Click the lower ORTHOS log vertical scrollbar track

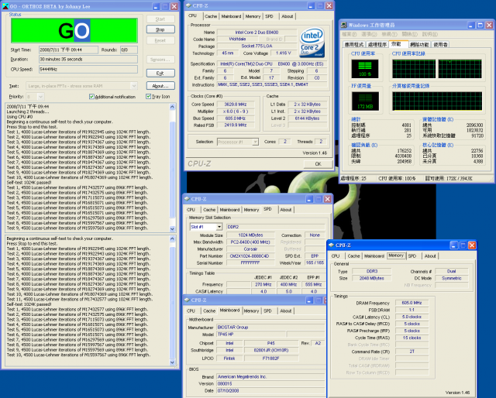tap(172, 300)
